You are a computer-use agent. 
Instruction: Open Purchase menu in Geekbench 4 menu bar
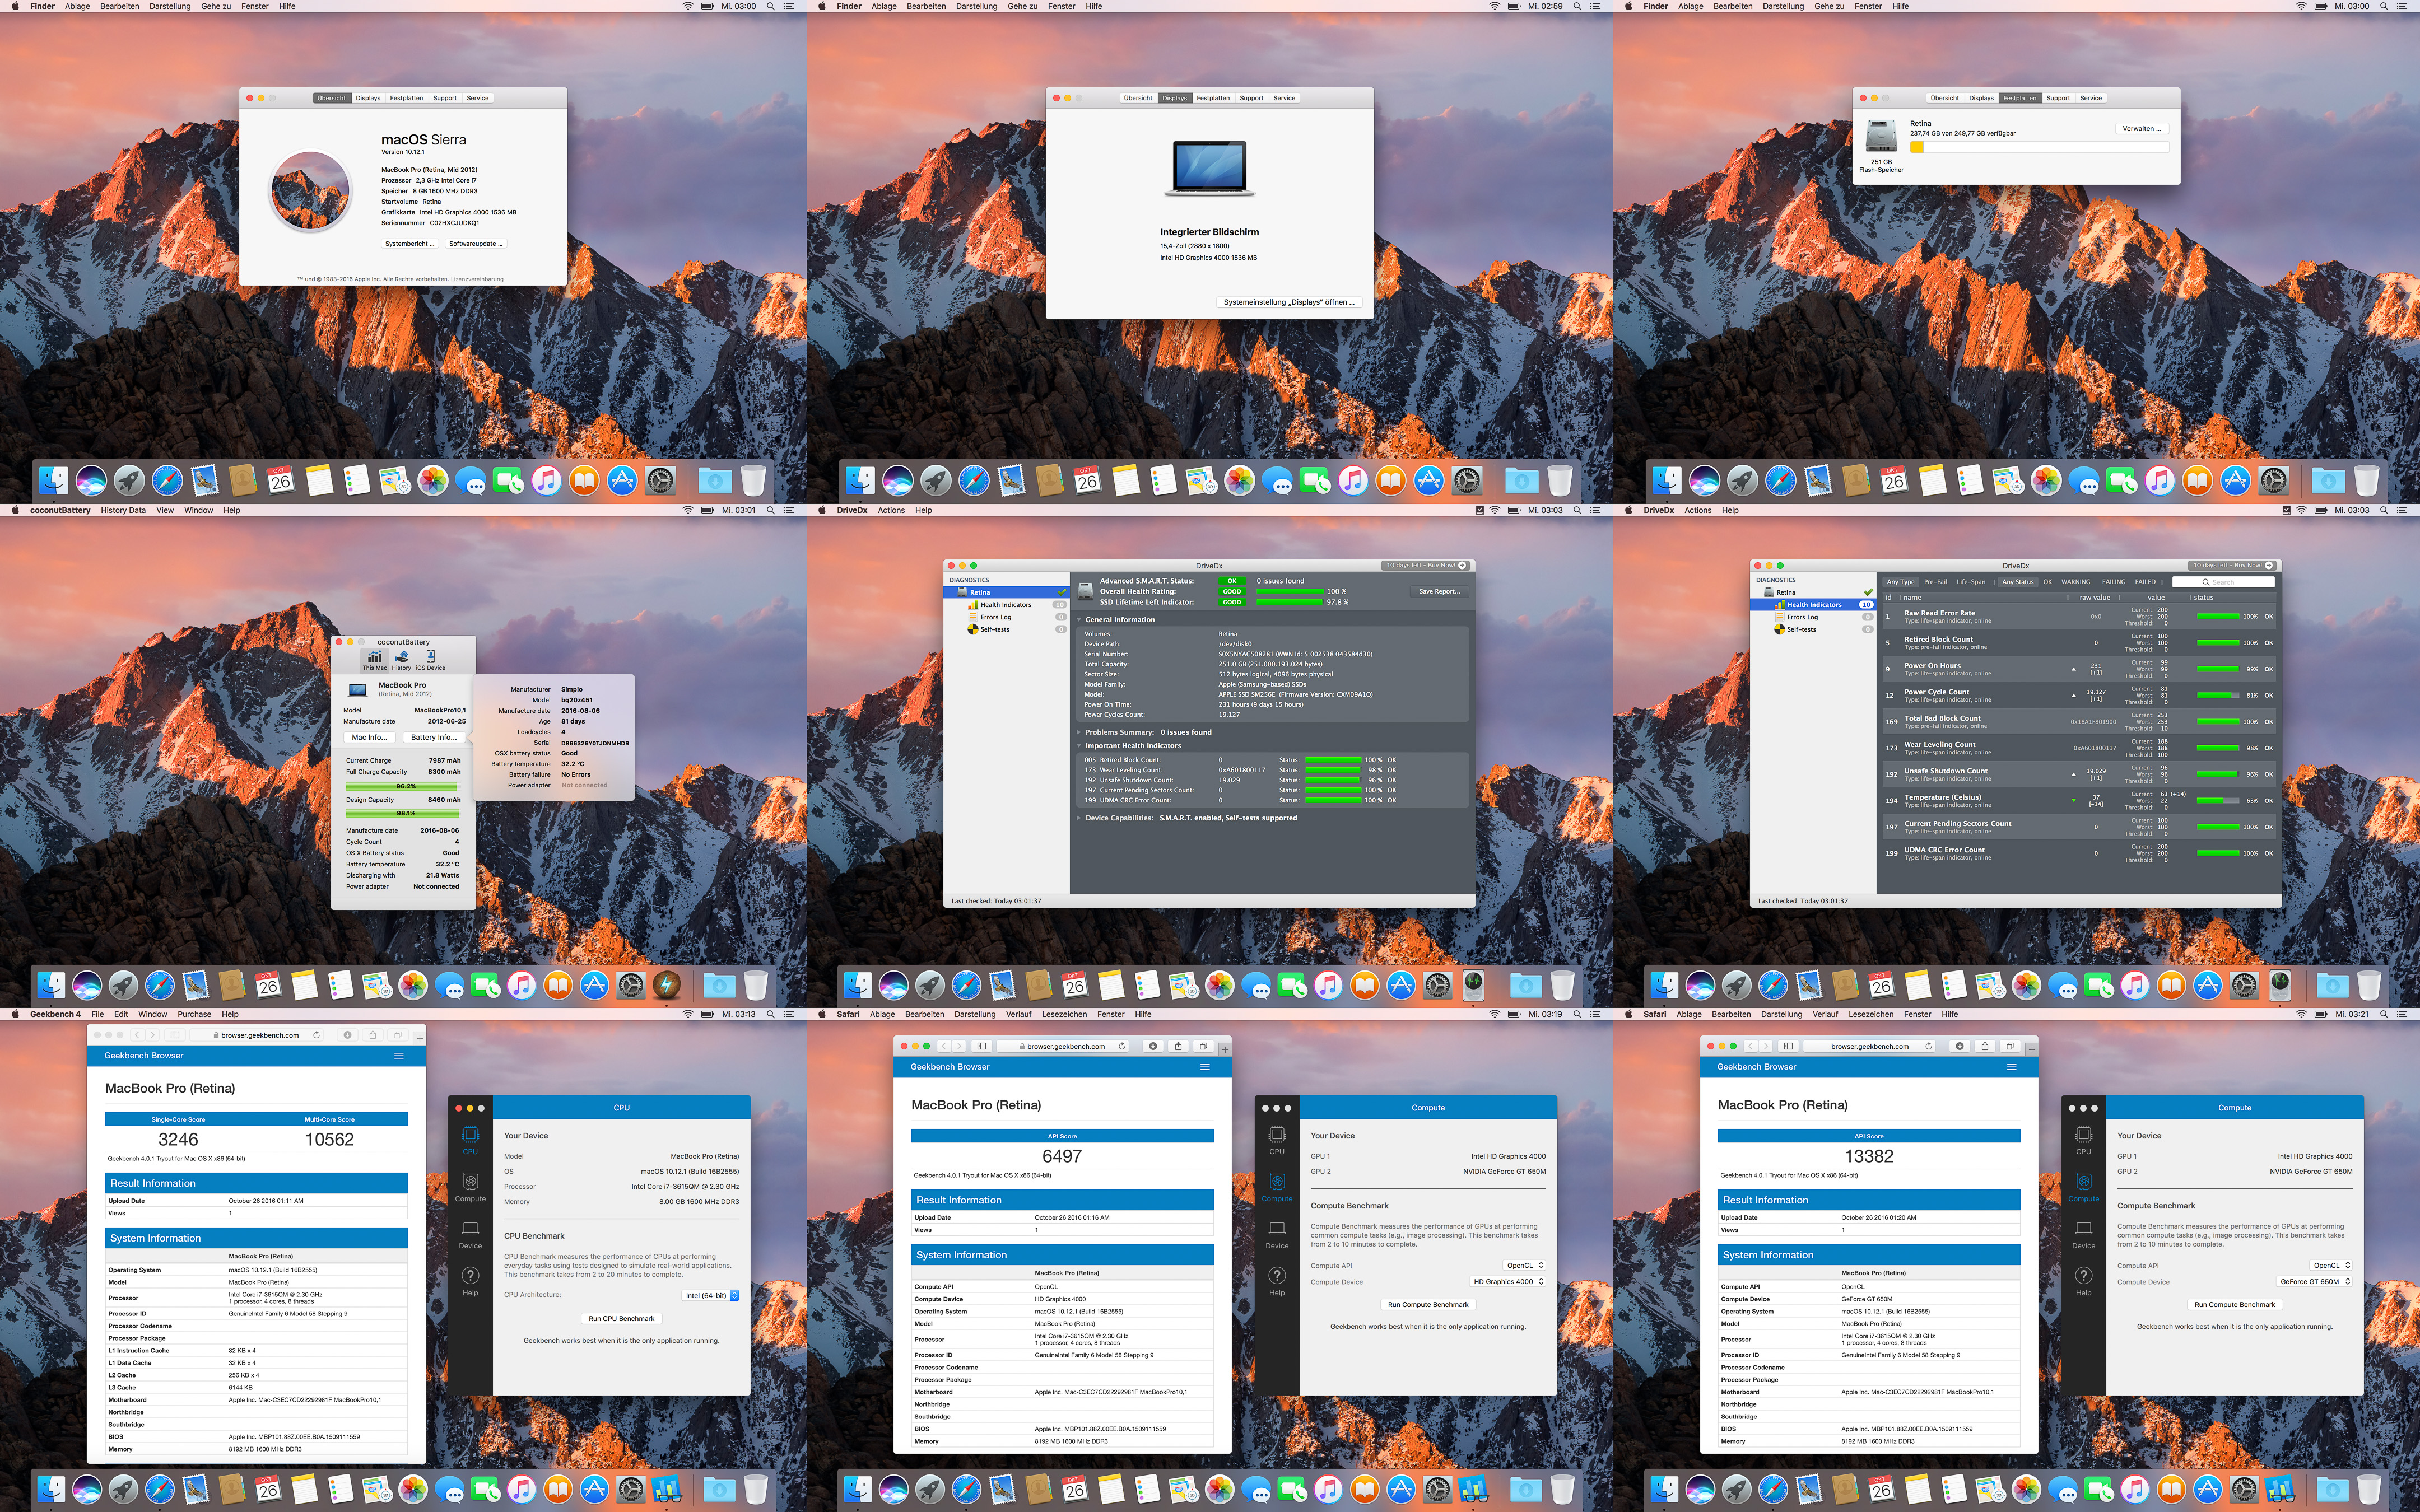(x=194, y=1014)
